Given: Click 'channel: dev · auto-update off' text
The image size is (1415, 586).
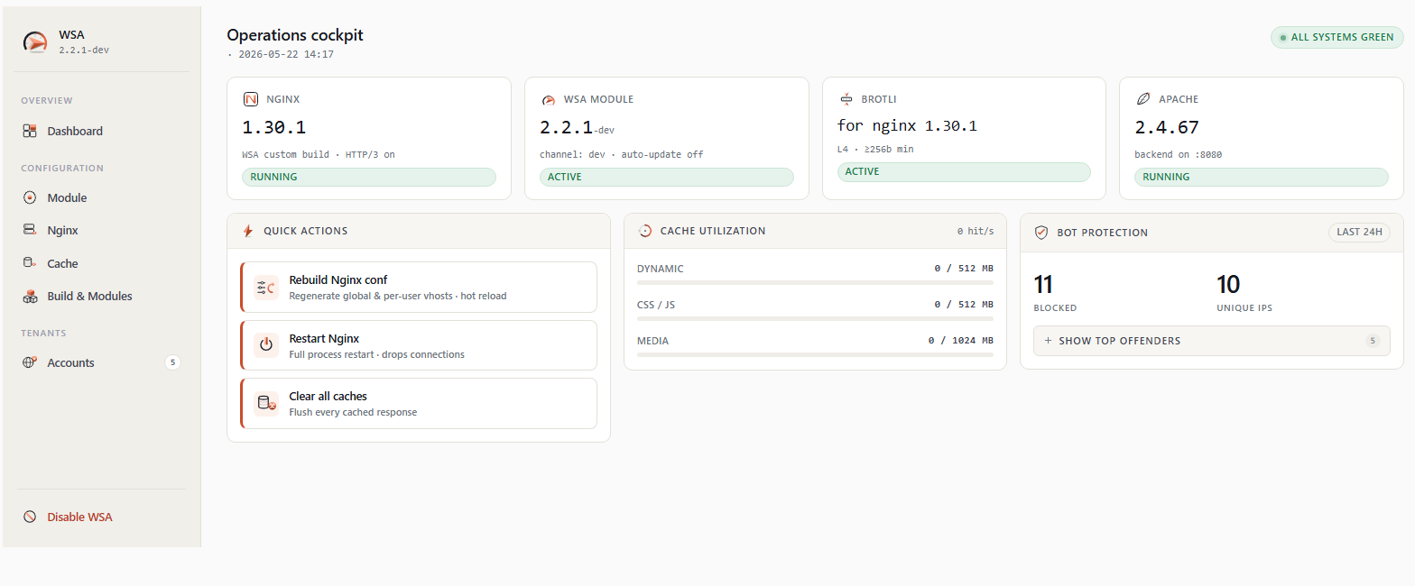Looking at the screenshot, I should (622, 154).
